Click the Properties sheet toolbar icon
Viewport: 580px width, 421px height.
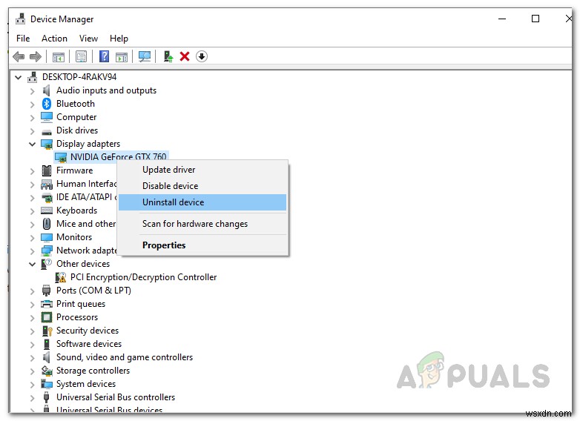81,56
